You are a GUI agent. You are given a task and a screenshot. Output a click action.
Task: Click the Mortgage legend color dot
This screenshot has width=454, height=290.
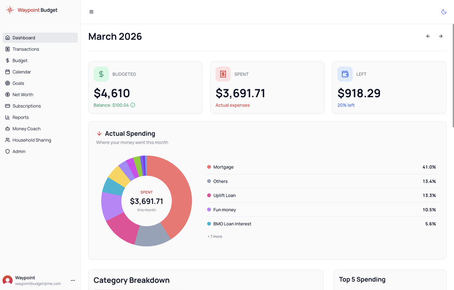(x=208, y=167)
